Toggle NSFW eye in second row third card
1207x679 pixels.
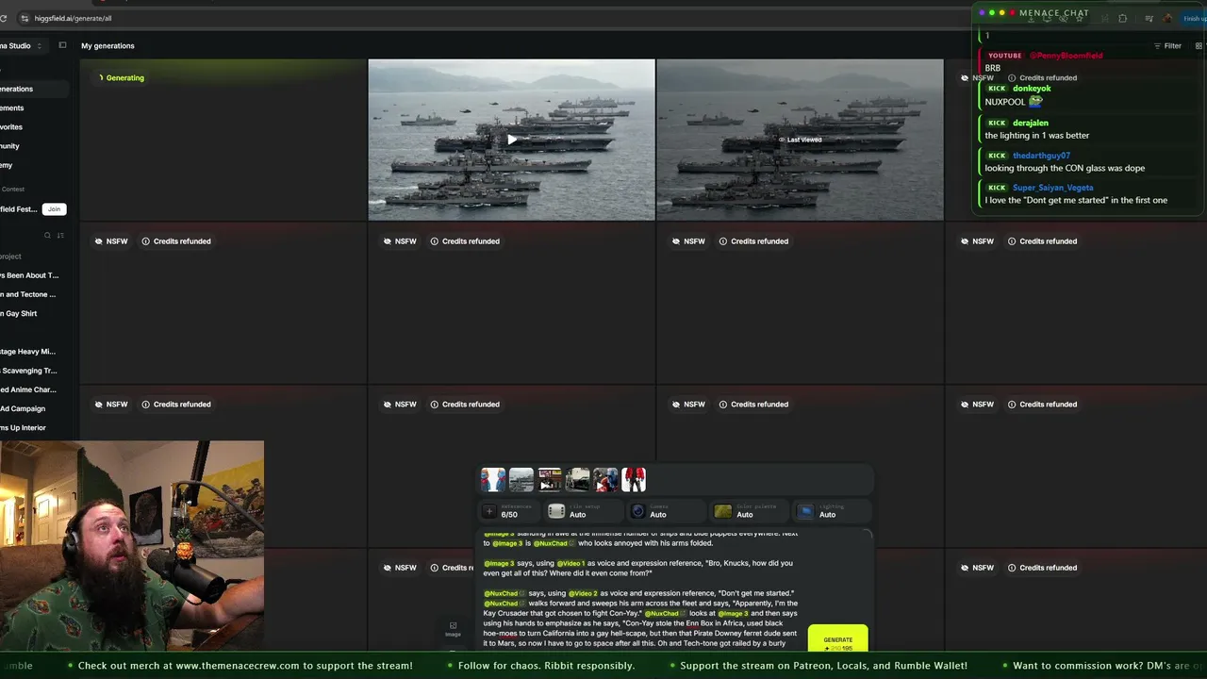[675, 241]
